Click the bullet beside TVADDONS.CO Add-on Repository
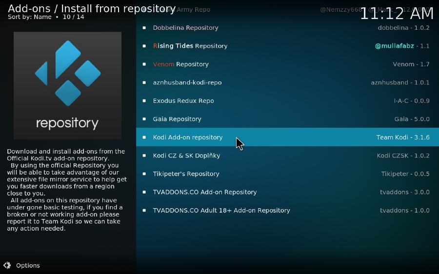Viewport: 439px width, 274px height. [x=144, y=192]
